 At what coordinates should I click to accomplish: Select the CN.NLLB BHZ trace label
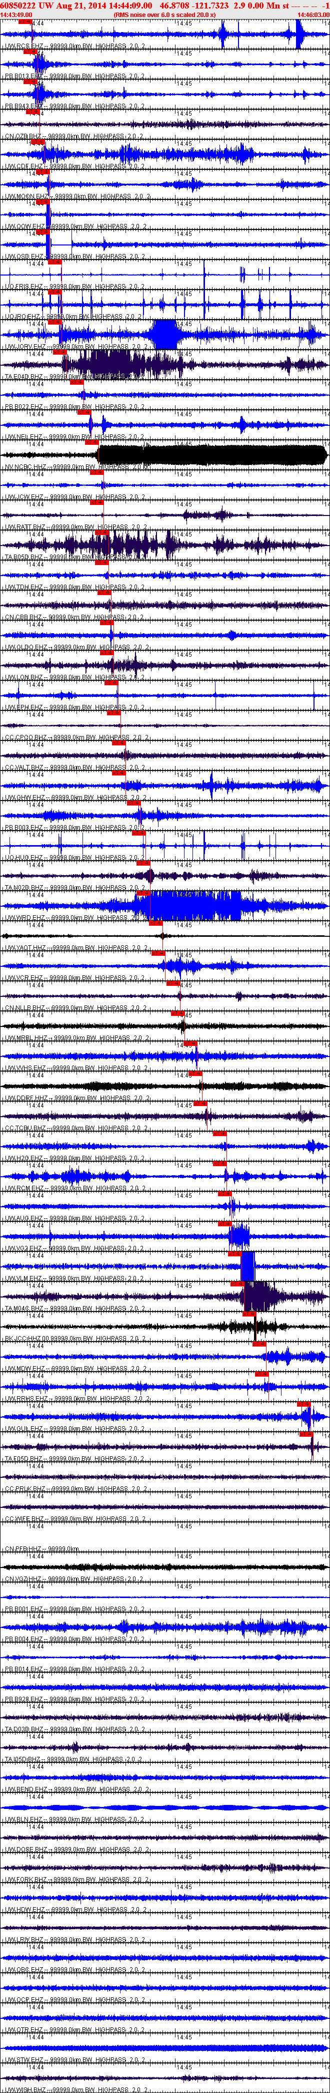click(x=74, y=1008)
